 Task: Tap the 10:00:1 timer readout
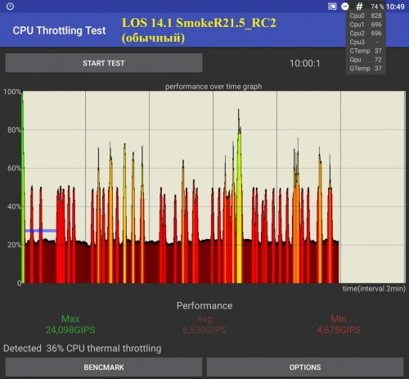click(304, 63)
